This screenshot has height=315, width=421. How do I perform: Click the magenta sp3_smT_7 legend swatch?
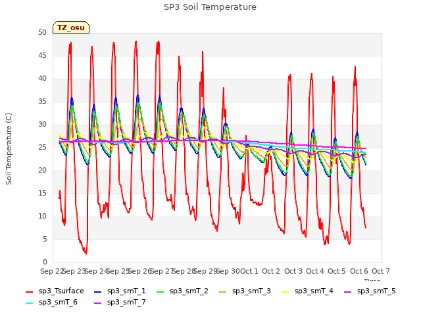[x=98, y=303]
